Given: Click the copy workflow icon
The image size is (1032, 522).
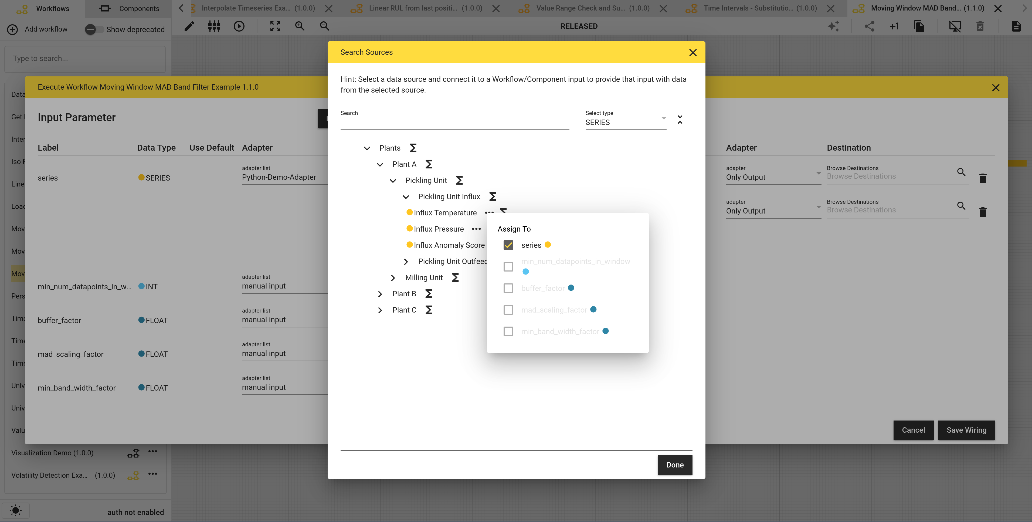Looking at the screenshot, I should pos(919,26).
